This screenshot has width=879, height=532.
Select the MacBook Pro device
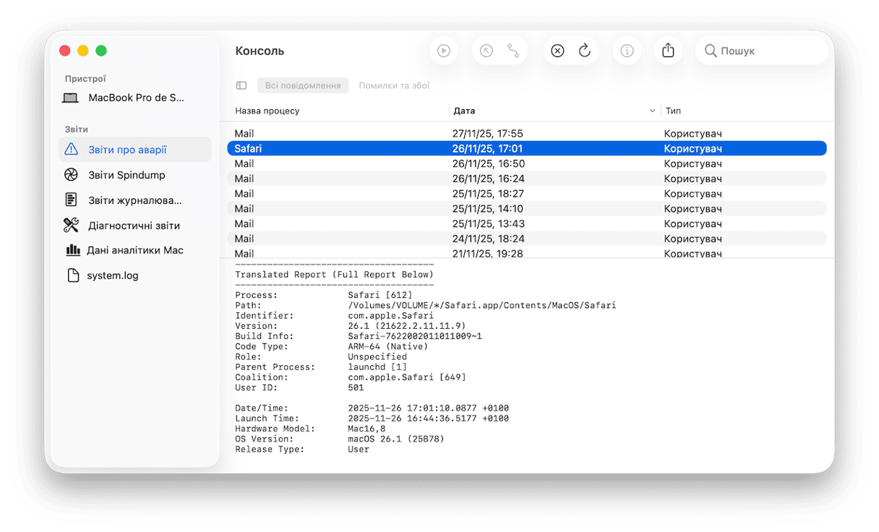pos(136,98)
